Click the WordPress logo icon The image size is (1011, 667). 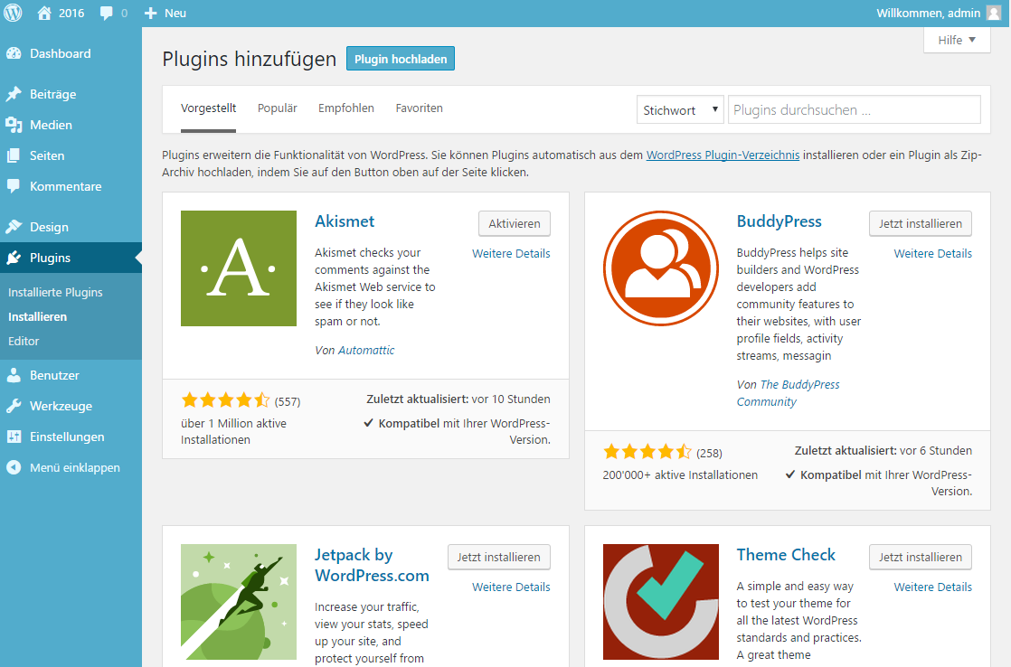[x=14, y=13]
